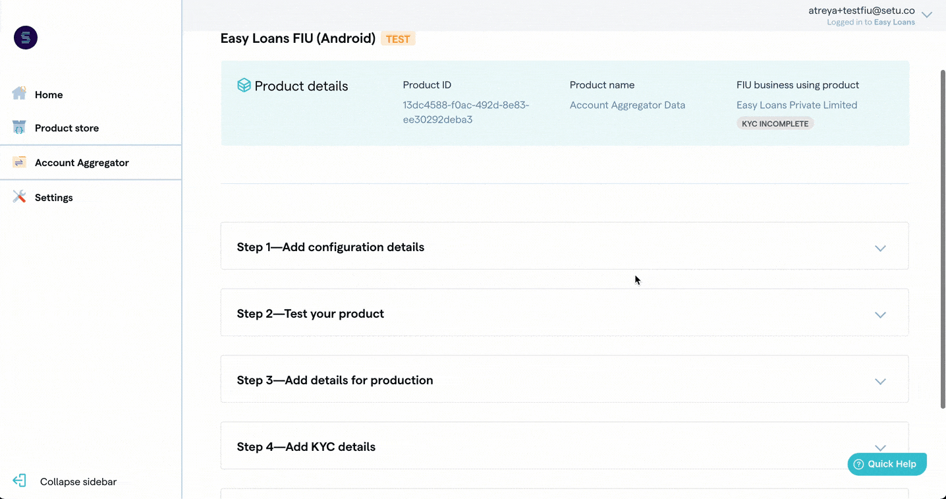Image resolution: width=946 pixels, height=499 pixels.
Task: Click the Collapse sidebar text
Action: coord(78,482)
